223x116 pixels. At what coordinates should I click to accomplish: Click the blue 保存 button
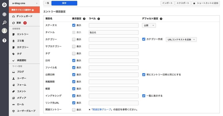click(64, 3)
